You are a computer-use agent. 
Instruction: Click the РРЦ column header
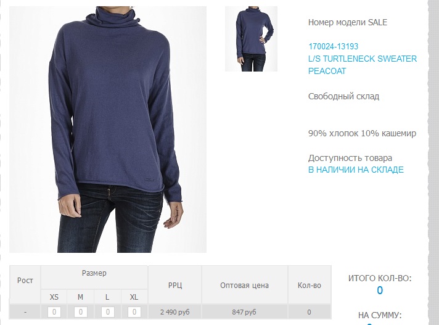pyautogui.click(x=175, y=286)
